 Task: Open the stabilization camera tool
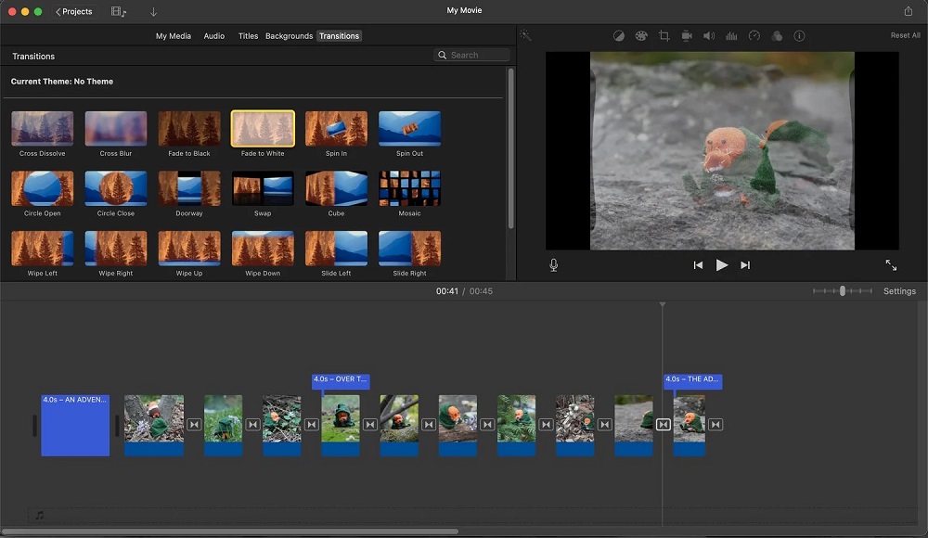tap(687, 36)
